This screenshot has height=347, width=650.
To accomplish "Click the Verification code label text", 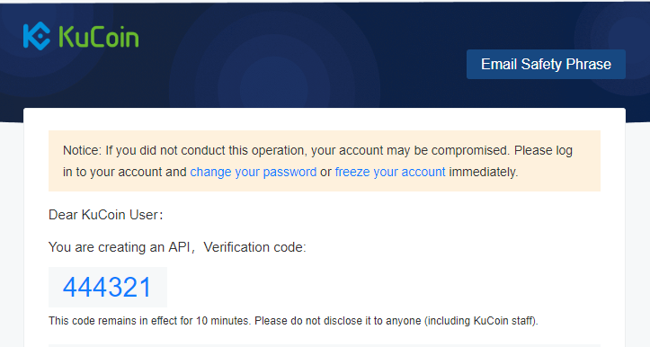I will [254, 247].
